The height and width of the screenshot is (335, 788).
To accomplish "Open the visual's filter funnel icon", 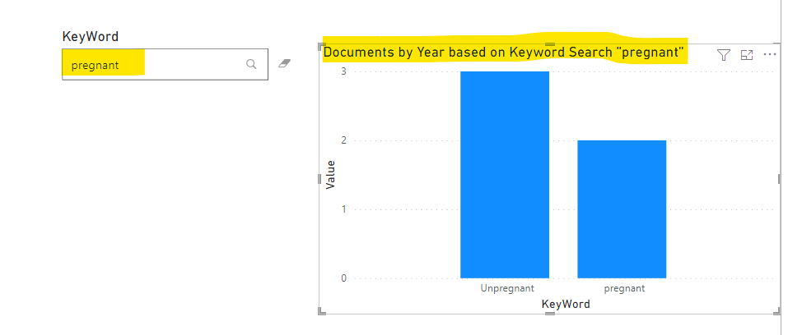I will coord(723,55).
